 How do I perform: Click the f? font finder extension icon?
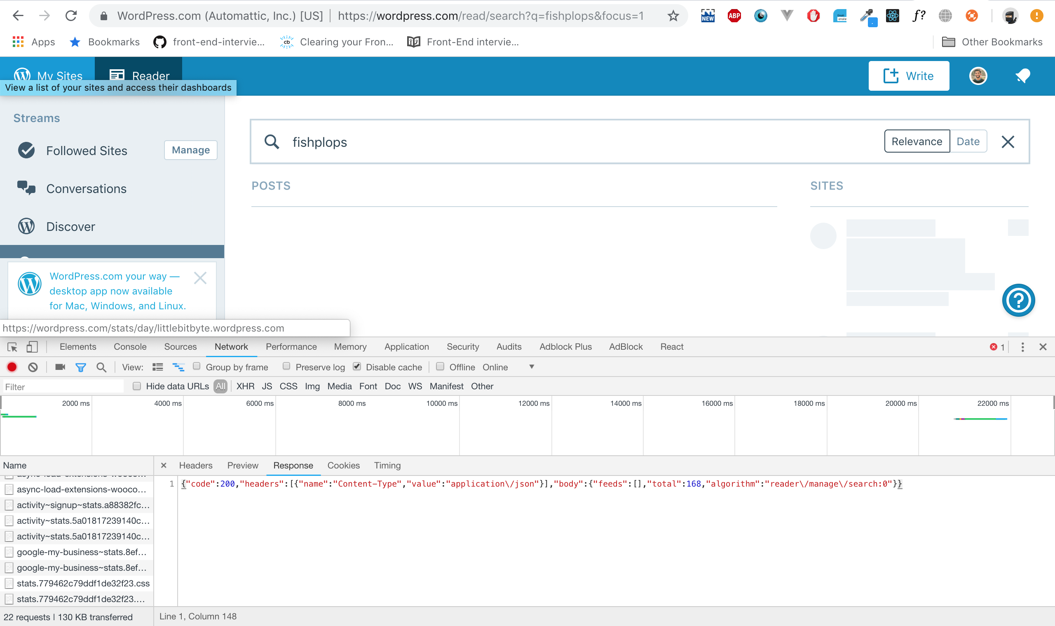click(x=919, y=16)
